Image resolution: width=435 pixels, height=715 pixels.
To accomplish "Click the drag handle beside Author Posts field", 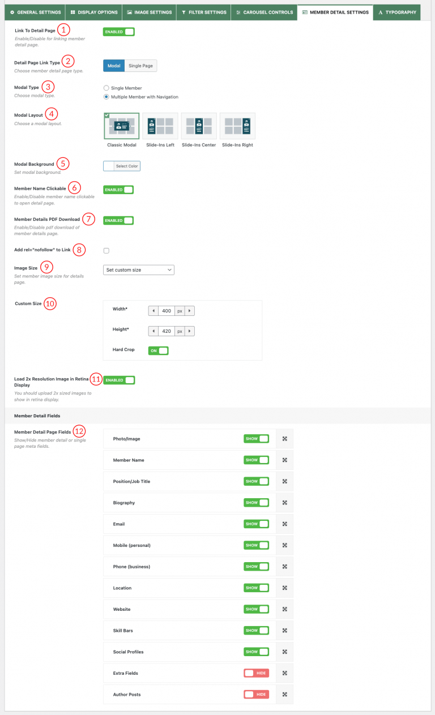I will click(x=284, y=694).
